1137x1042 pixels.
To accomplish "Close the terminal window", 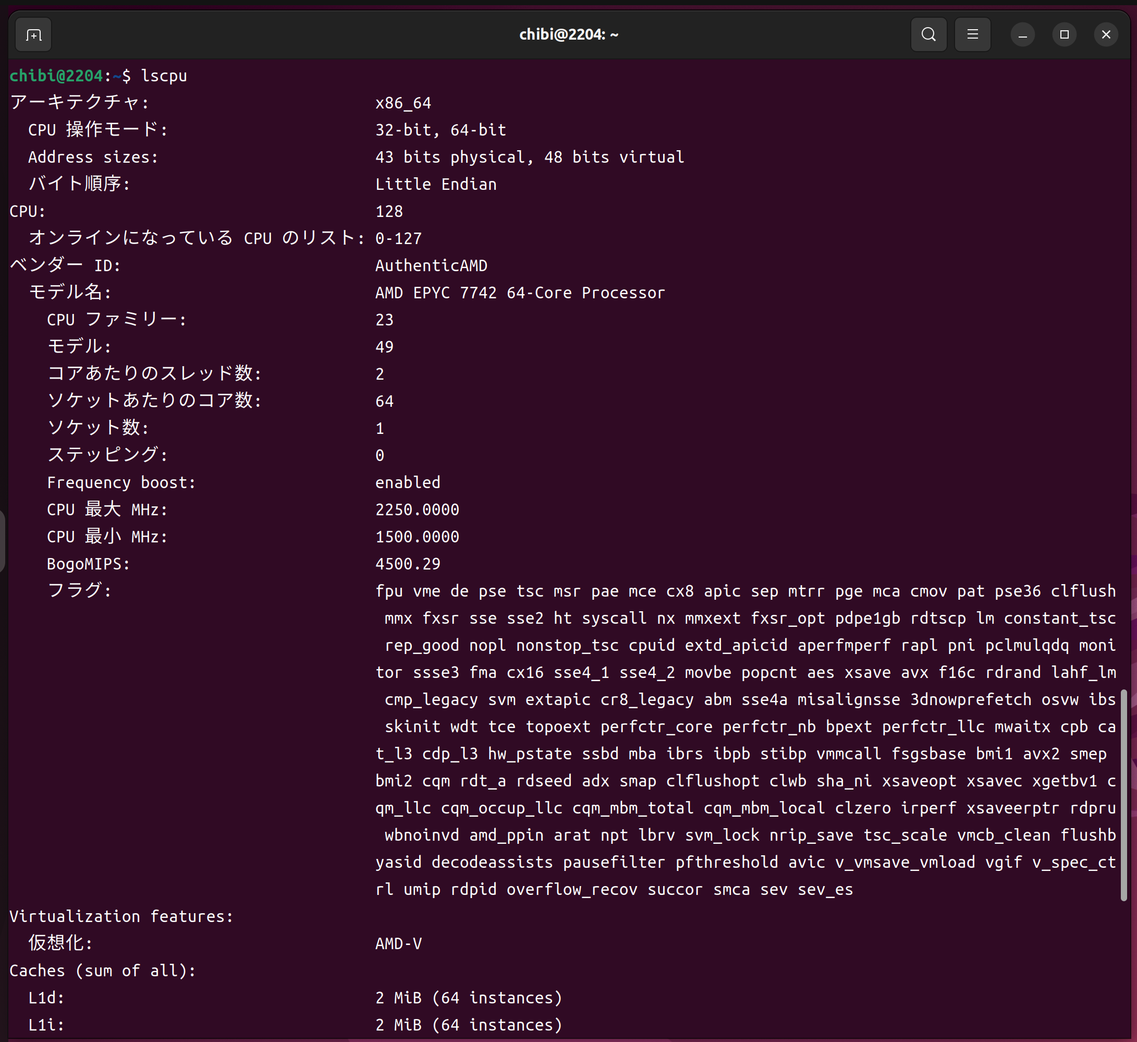I will point(1106,35).
